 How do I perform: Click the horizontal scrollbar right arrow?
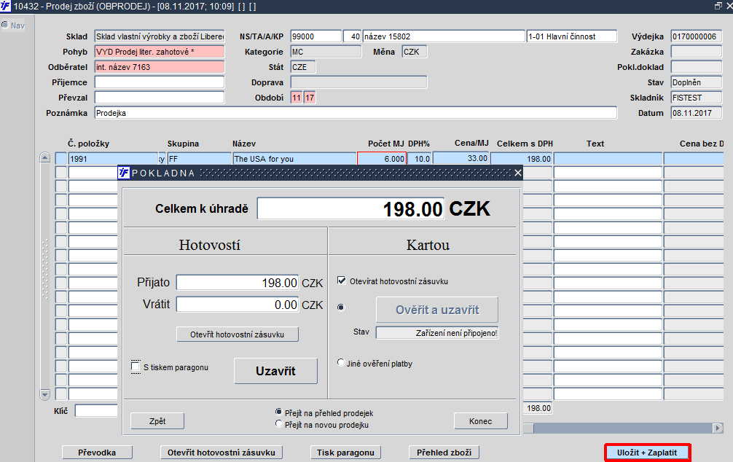[718, 428]
